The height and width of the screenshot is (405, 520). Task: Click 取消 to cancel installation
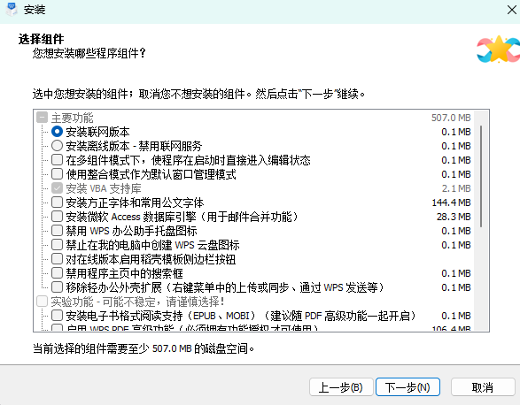click(x=483, y=387)
